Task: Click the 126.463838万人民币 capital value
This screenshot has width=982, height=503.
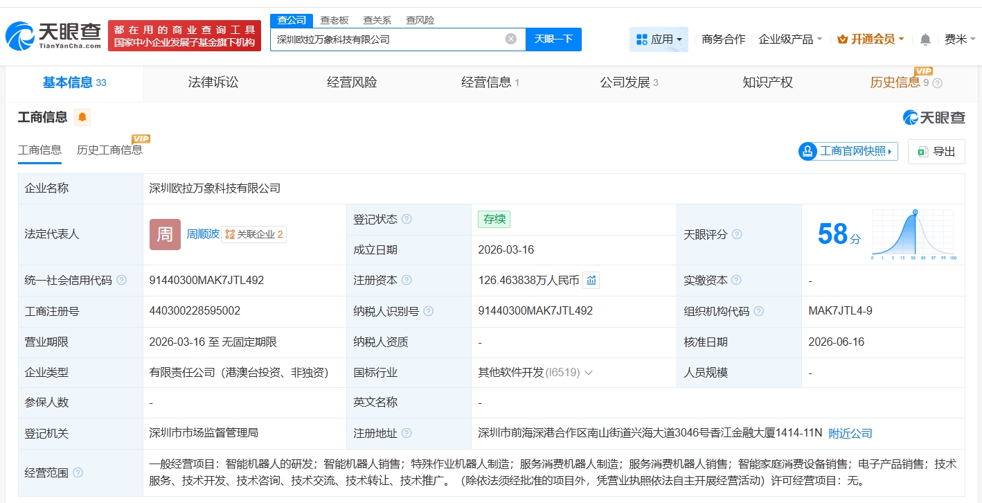Action: (x=528, y=281)
